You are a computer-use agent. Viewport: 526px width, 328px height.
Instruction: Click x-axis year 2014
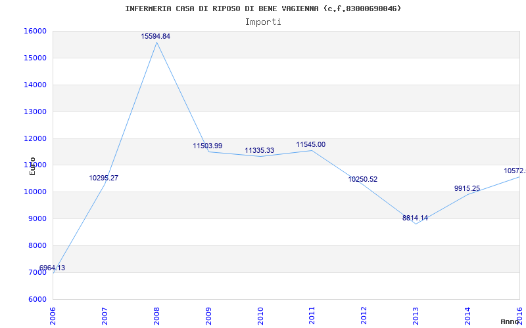467,316
